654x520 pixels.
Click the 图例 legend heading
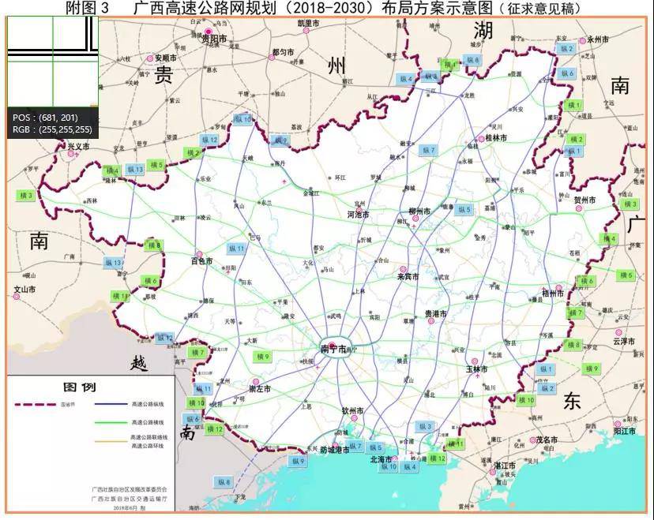[78, 387]
